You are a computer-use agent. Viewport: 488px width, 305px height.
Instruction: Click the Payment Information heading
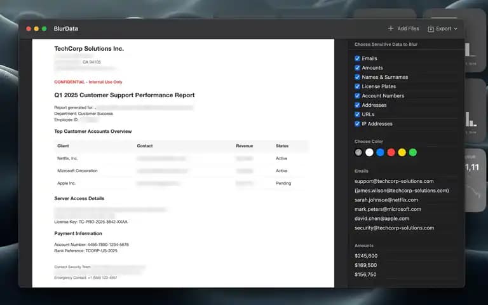coord(78,233)
